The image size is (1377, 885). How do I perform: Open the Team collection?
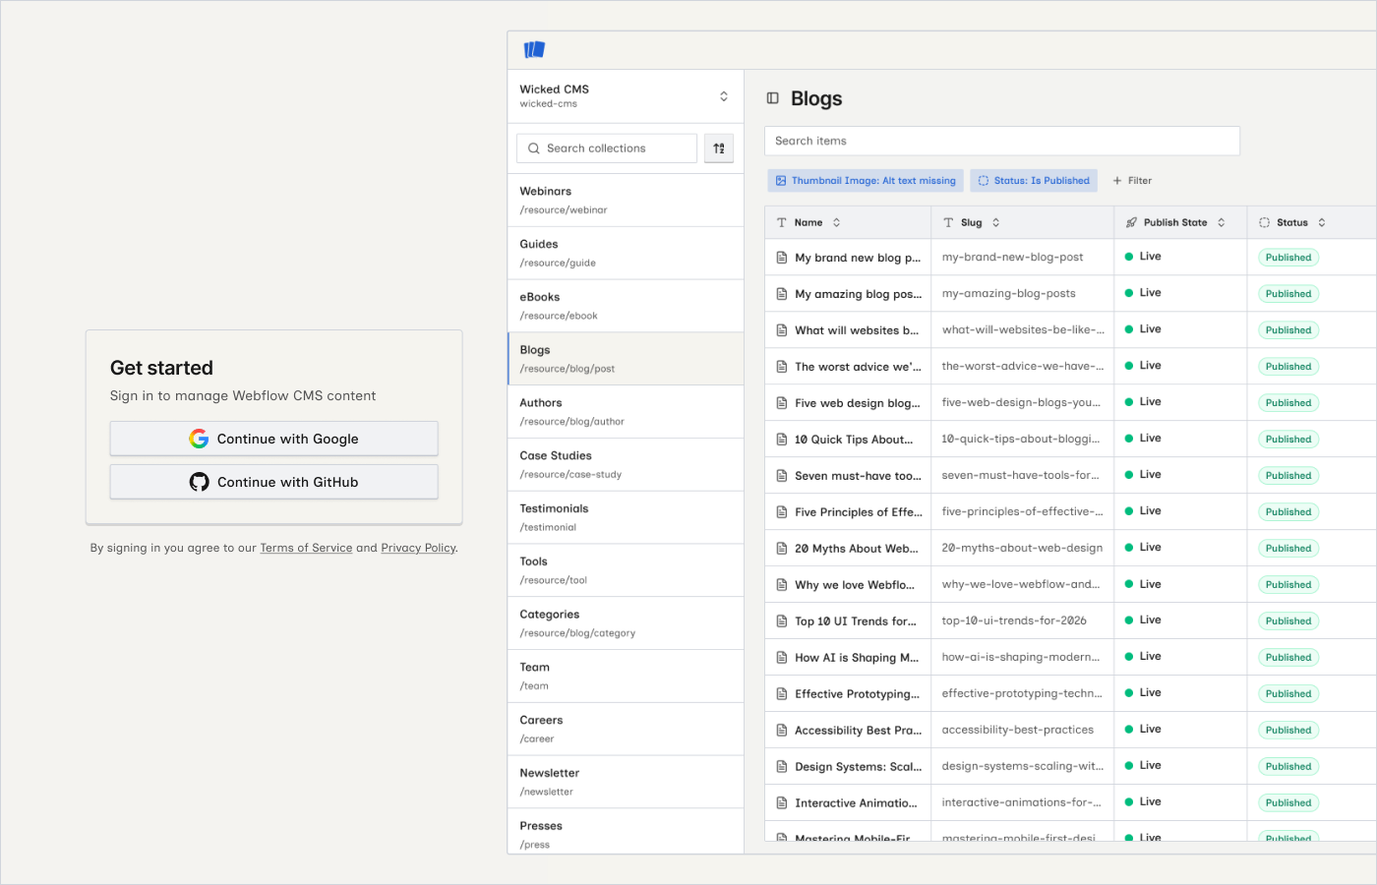(x=626, y=677)
